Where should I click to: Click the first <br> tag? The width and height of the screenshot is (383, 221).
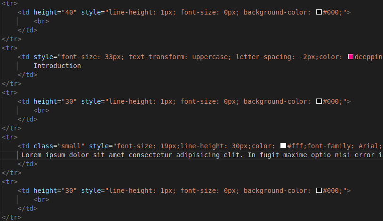pos(41,21)
